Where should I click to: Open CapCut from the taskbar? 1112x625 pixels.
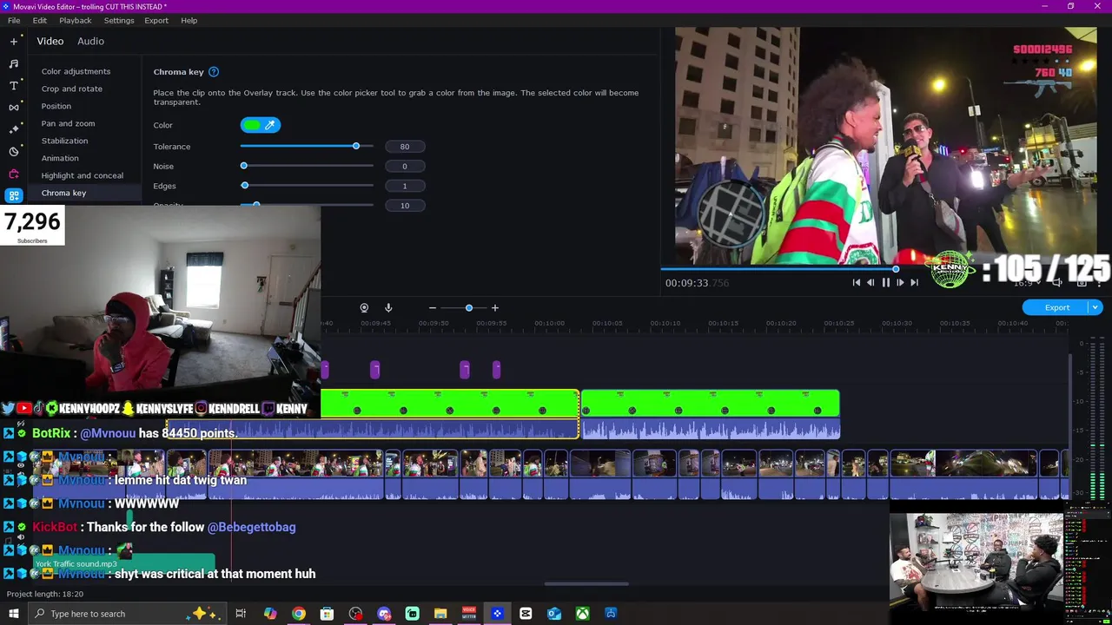[526, 614]
